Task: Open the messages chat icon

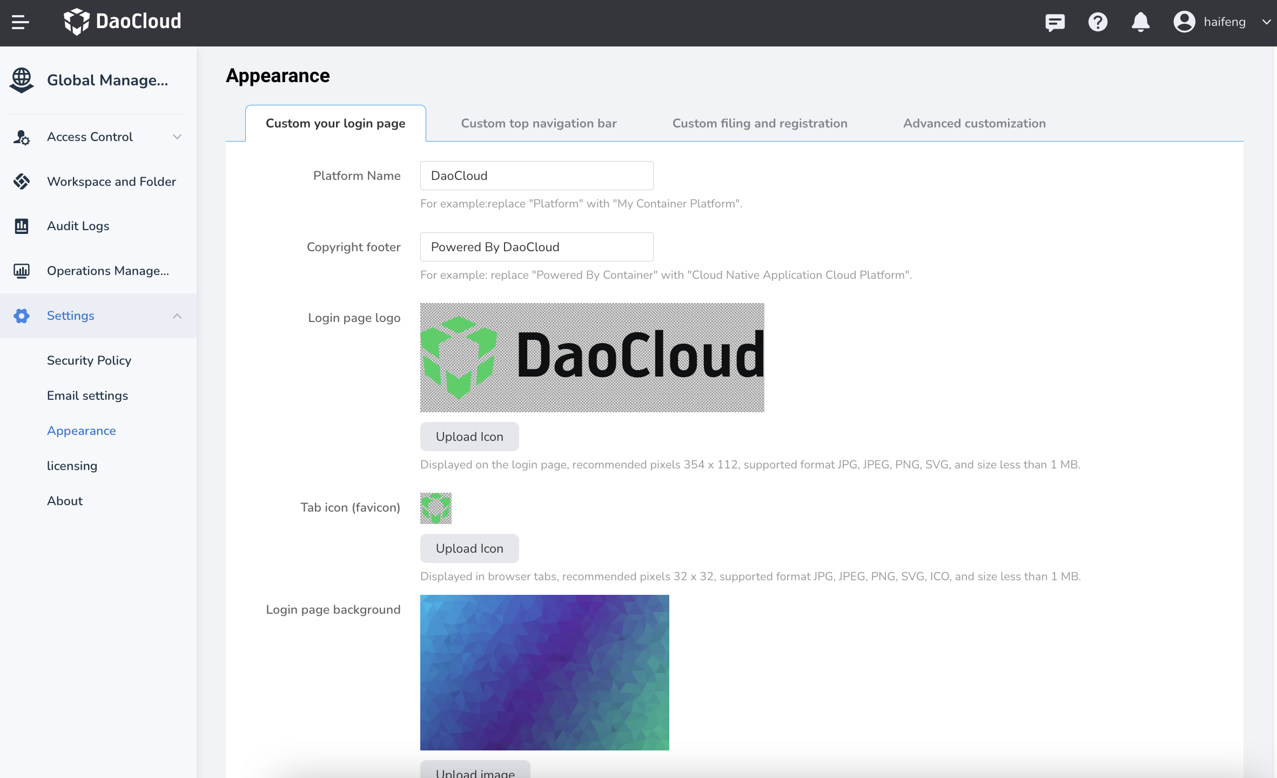Action: [1054, 22]
